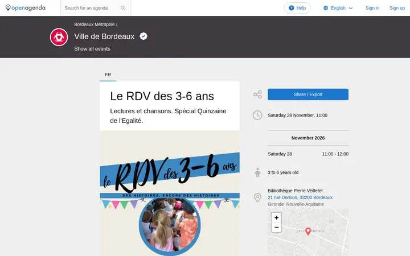Click the 11:00 - 12:00 time slot
Screen dimensions: 410x256
coord(335,154)
